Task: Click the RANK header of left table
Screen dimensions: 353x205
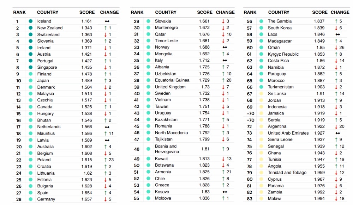Action: click(x=19, y=12)
